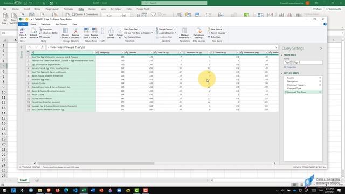Sort the column ascending
Viewport: 345px width, 194px height.
(x=102, y=29)
